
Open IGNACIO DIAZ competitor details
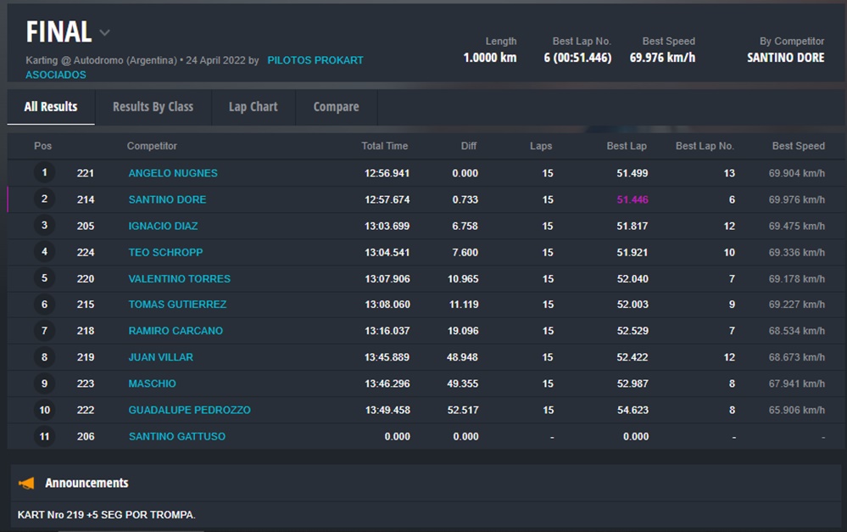click(x=168, y=226)
